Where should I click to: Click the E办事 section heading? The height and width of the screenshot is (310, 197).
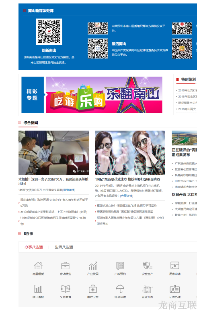click(x=28, y=234)
